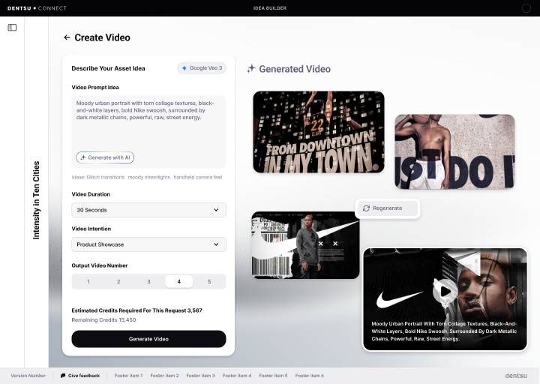The image size is (540, 384).
Task: Click the Idea Builder header title
Action: point(270,8)
